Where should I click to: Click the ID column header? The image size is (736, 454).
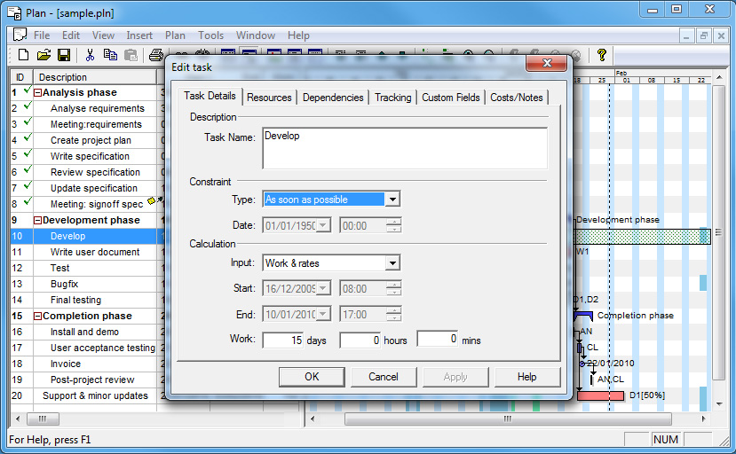(x=20, y=77)
